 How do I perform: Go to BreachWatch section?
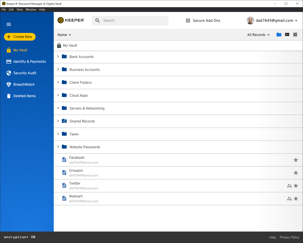[x=24, y=84]
